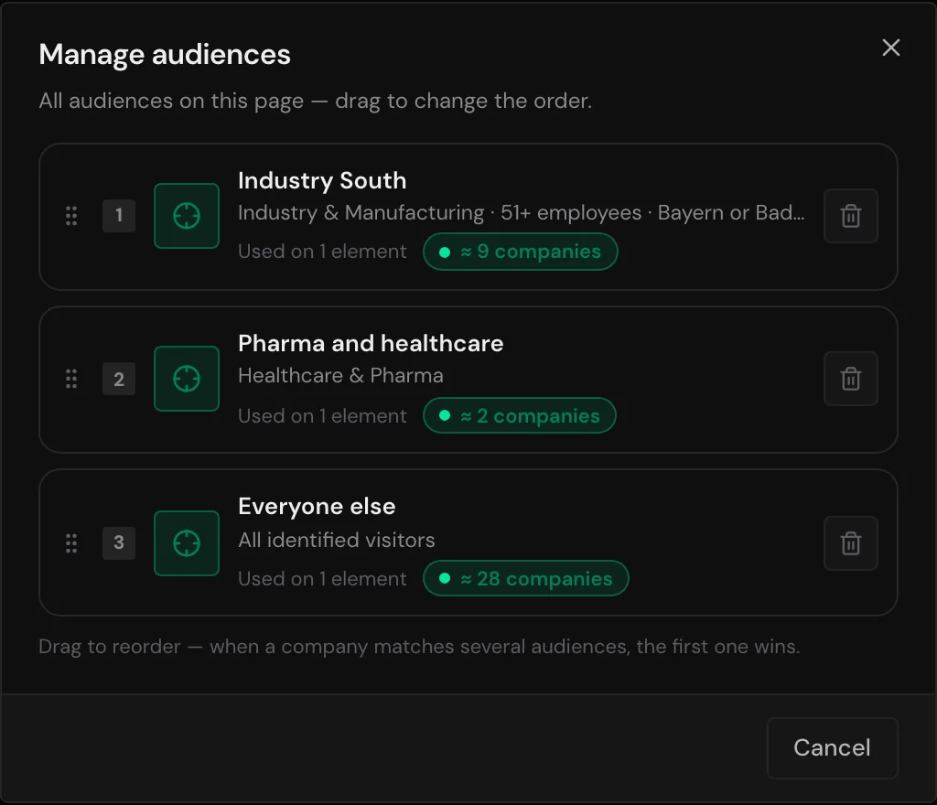
Task: Select the Industry South title
Action: [x=322, y=180]
